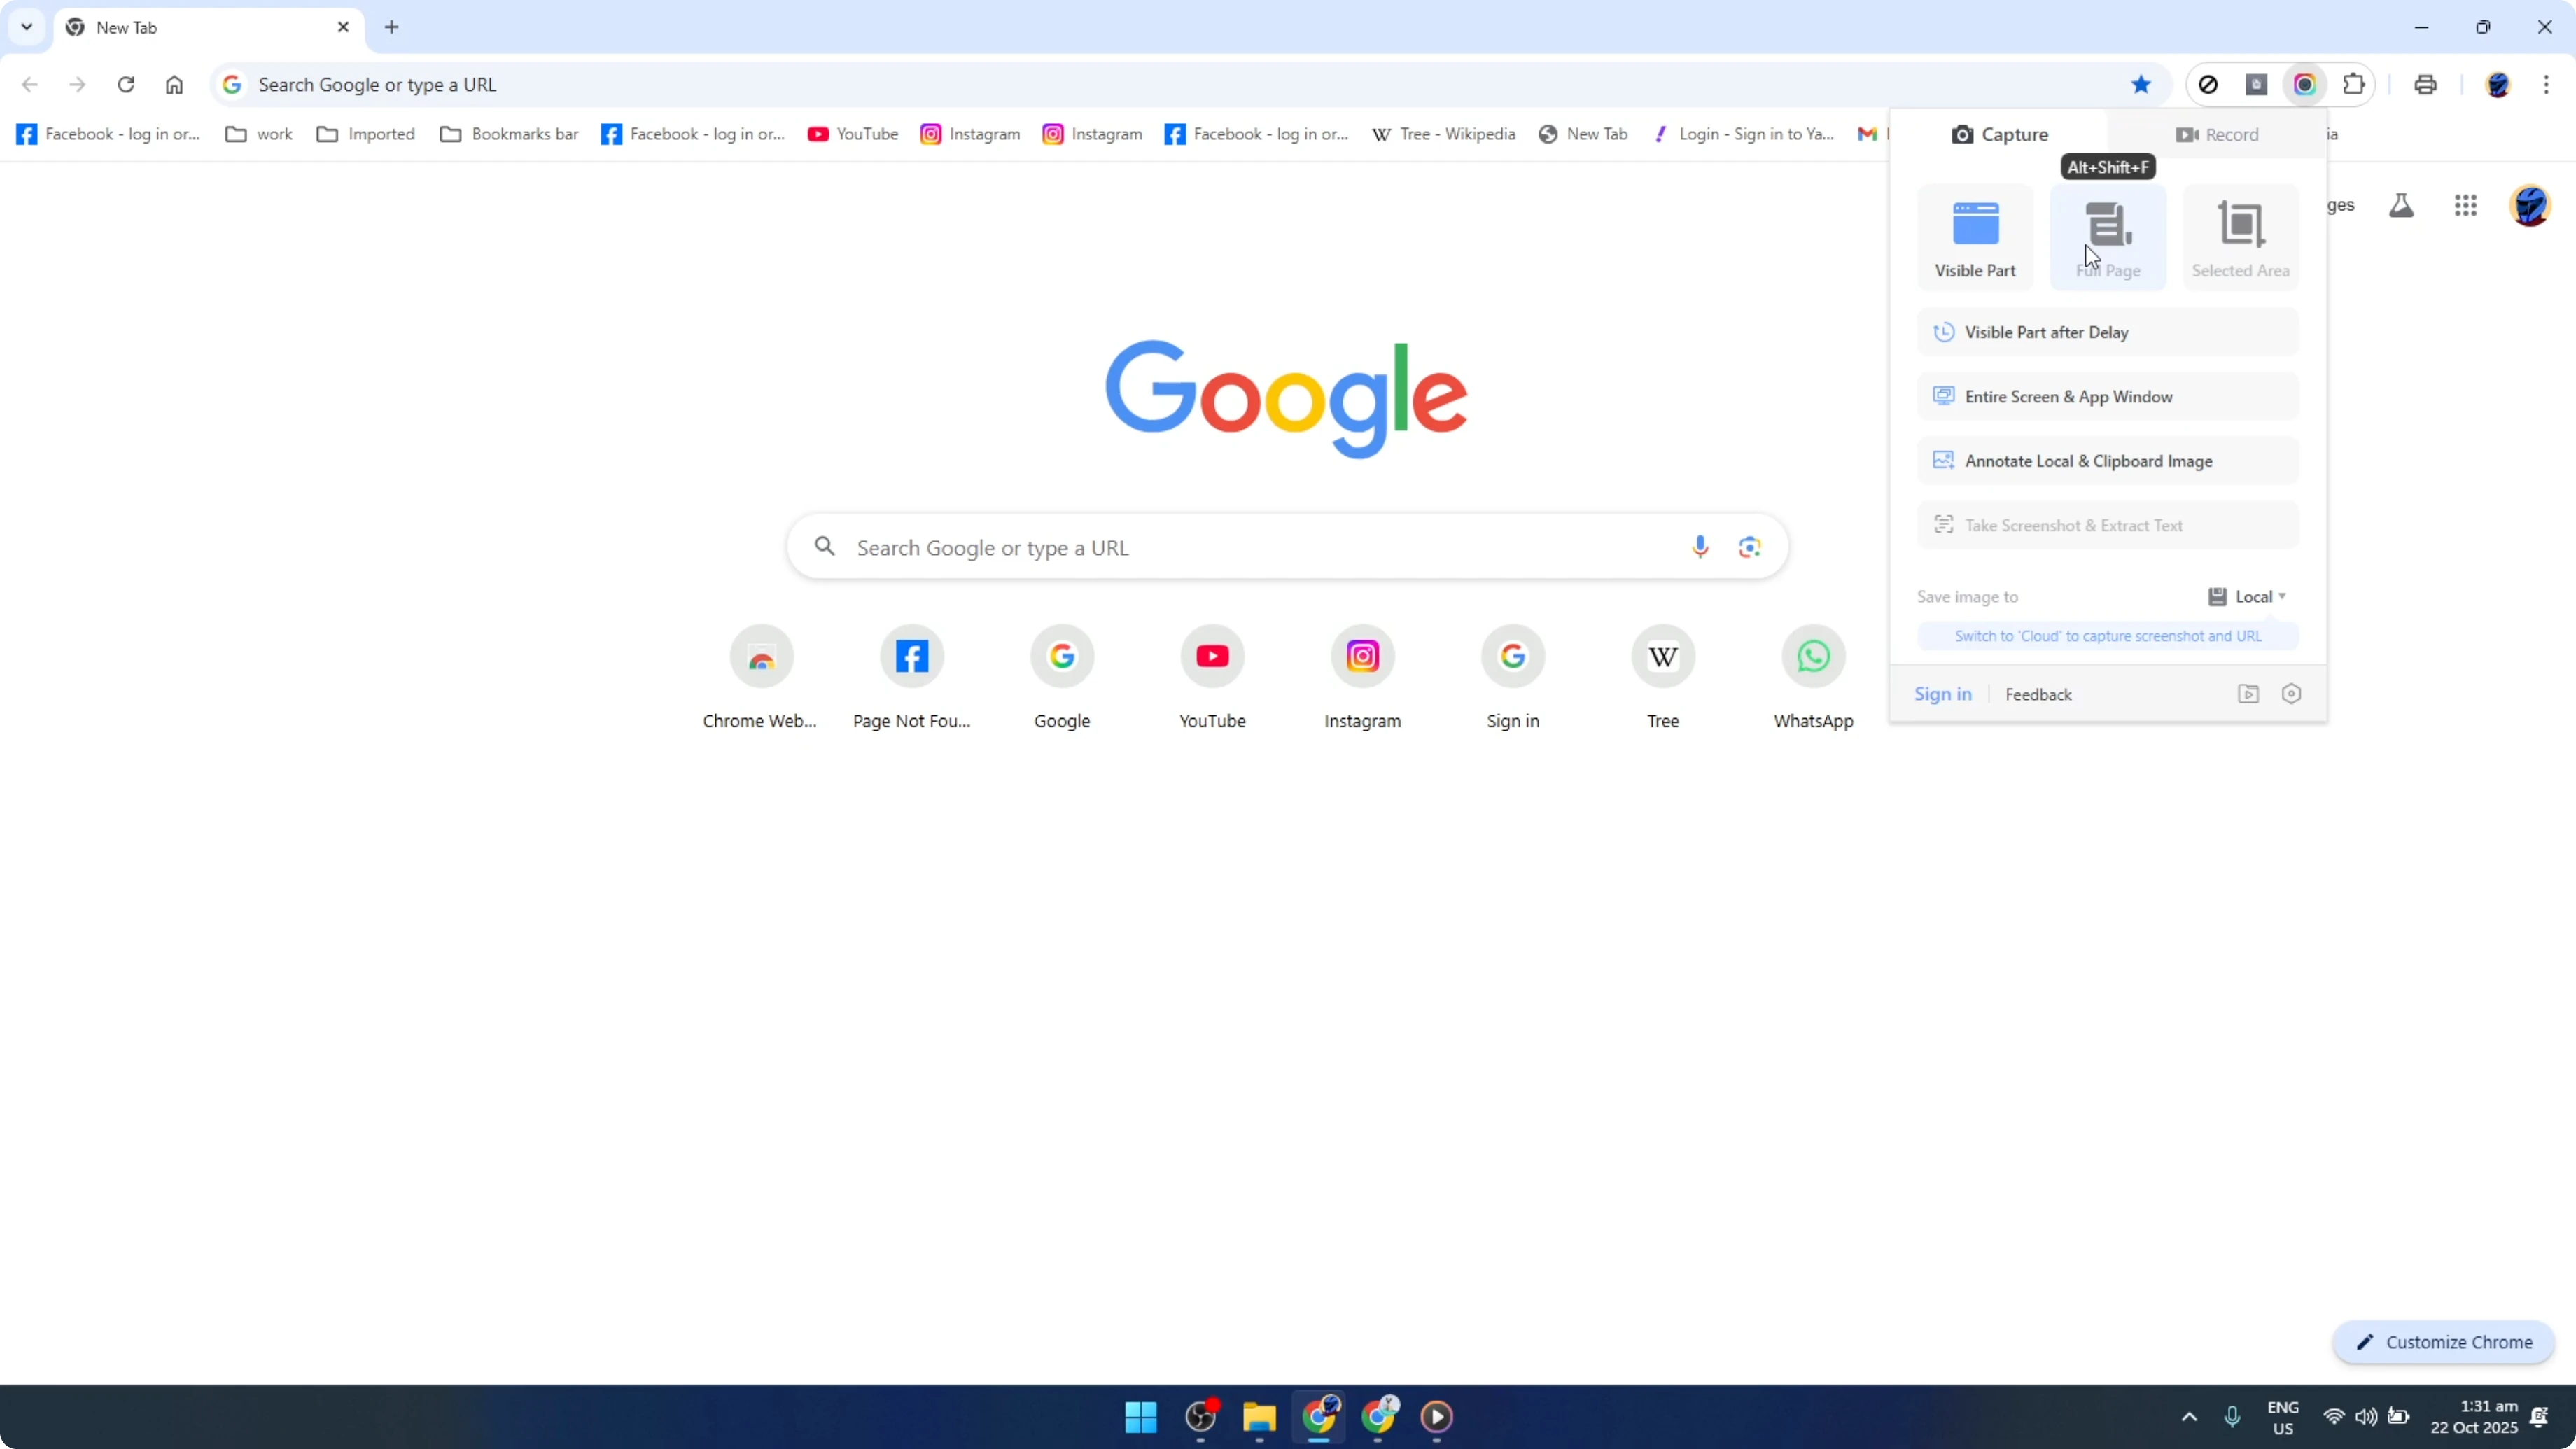Click "Switch to 'Cloud'" capture link
Image resolution: width=2576 pixels, height=1449 pixels.
[2107, 635]
